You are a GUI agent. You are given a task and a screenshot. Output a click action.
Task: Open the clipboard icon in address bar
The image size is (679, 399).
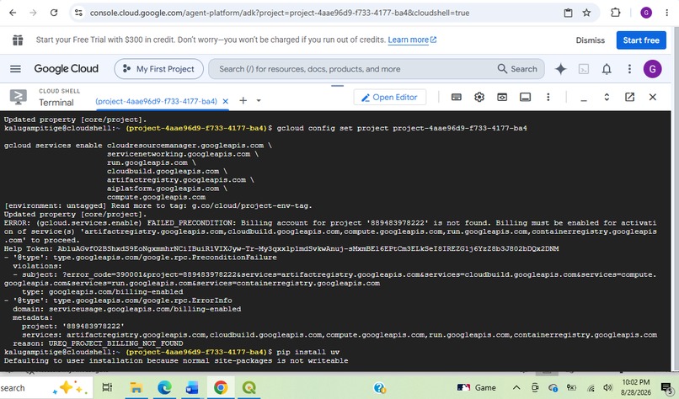tap(568, 13)
